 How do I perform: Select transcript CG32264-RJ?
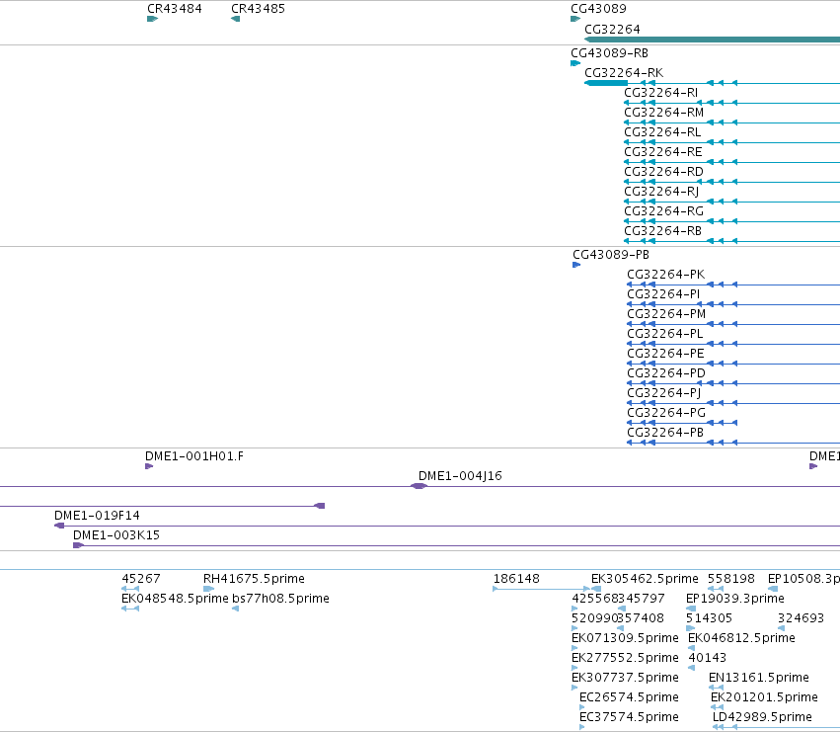[x=661, y=192]
